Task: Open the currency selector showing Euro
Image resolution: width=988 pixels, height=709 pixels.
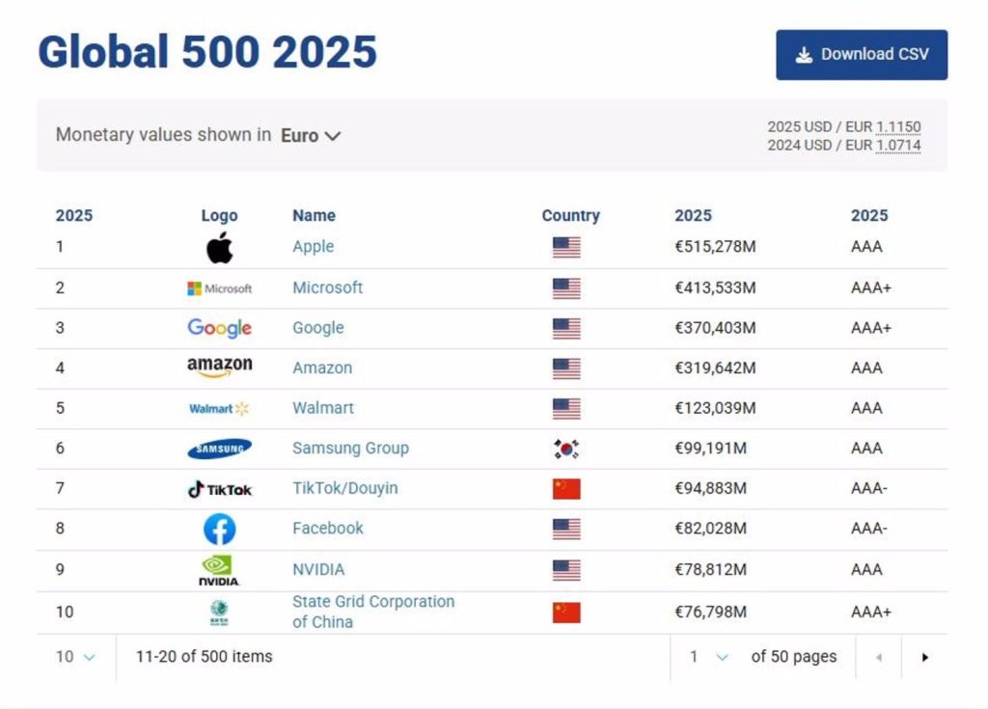Action: coord(311,136)
